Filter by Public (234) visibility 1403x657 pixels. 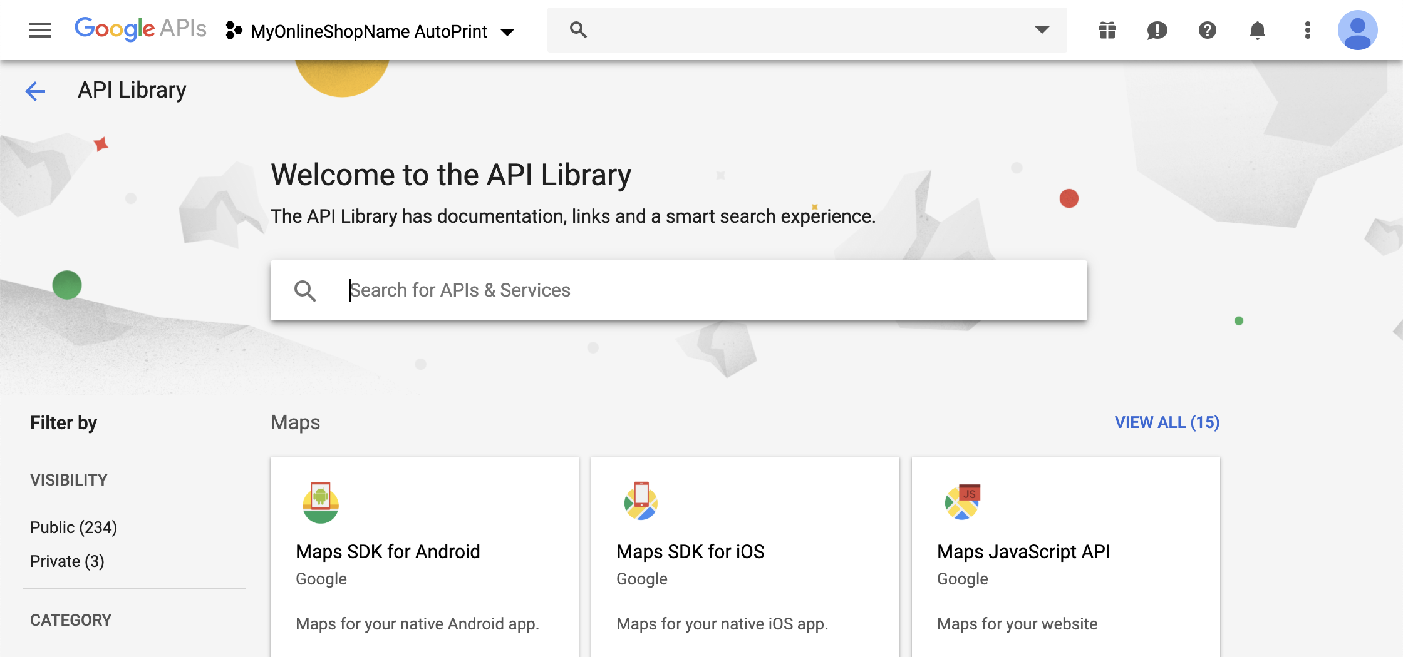[74, 527]
